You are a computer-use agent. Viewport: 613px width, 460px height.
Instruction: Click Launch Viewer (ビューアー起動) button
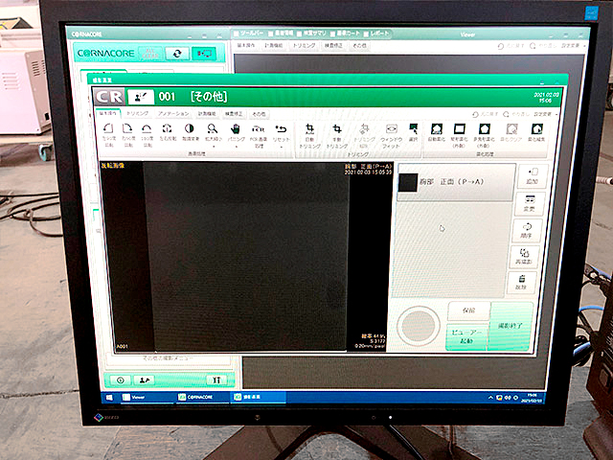pyautogui.click(x=466, y=336)
